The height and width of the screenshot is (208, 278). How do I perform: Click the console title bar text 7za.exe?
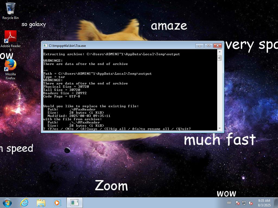(x=67, y=45)
